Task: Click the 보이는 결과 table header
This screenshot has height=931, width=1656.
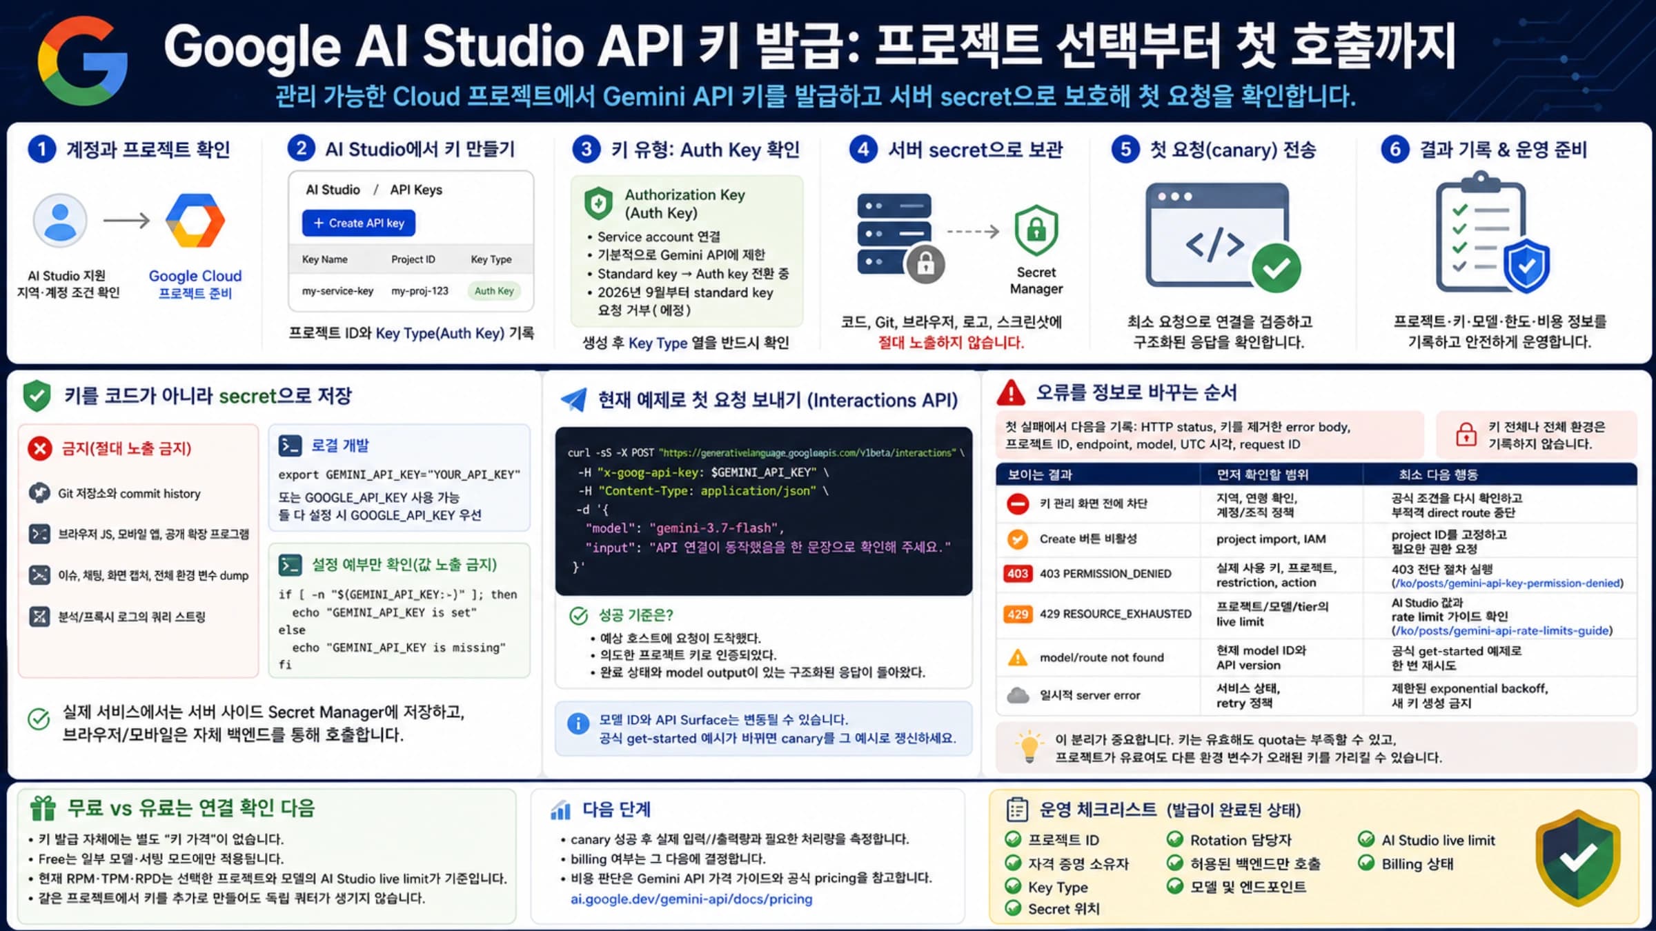Action: (1040, 474)
